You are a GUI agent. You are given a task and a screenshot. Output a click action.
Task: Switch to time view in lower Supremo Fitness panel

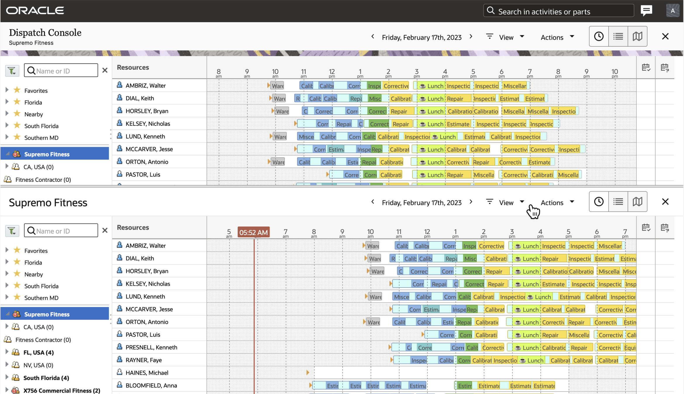click(x=599, y=202)
